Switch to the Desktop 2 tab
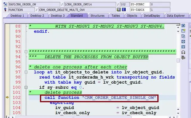Viewport: 191px width, 118px height. click(x=37, y=16)
